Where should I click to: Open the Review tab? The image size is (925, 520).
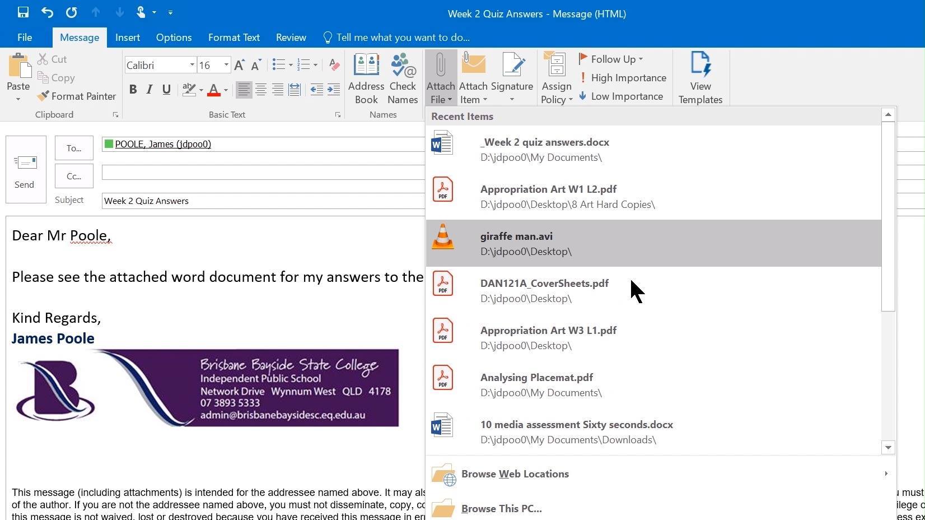[291, 38]
